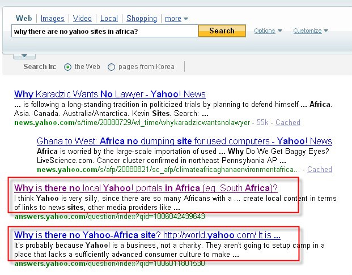
Task: Open 'Ghana to West: Africa no dumping site' result
Action: point(184,141)
